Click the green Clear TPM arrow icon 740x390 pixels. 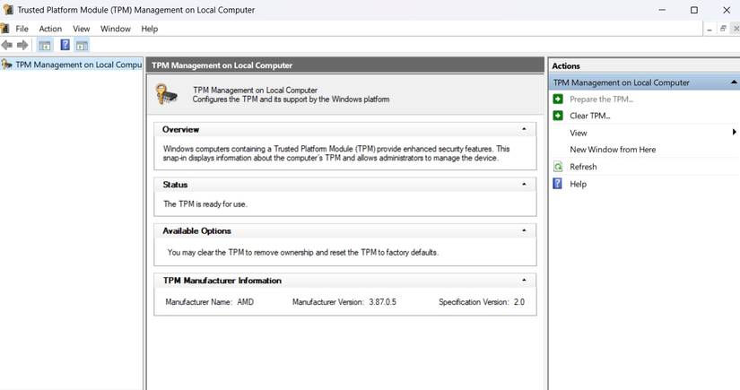(x=558, y=116)
